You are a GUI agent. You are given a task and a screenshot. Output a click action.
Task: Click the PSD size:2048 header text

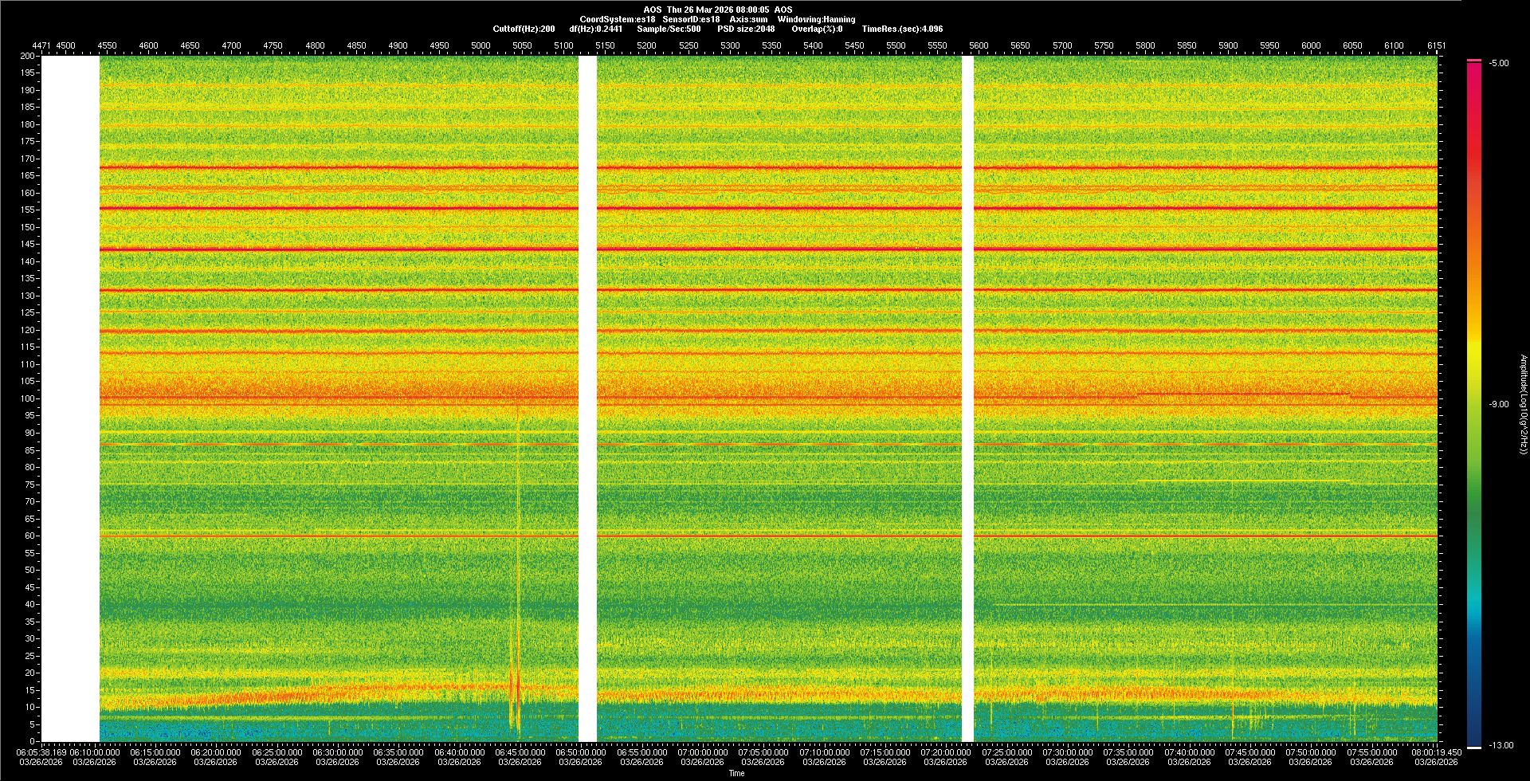(745, 29)
